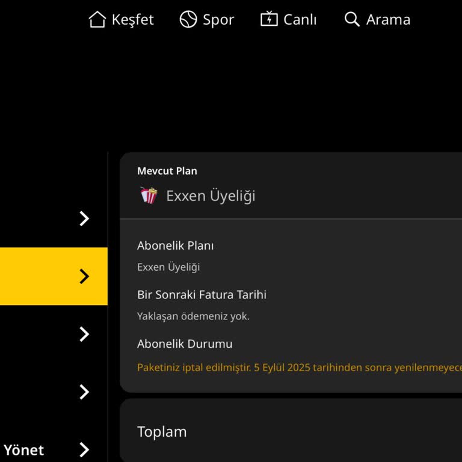462x462 pixels.
Task: Click the Spor ball icon
Action: (x=188, y=19)
